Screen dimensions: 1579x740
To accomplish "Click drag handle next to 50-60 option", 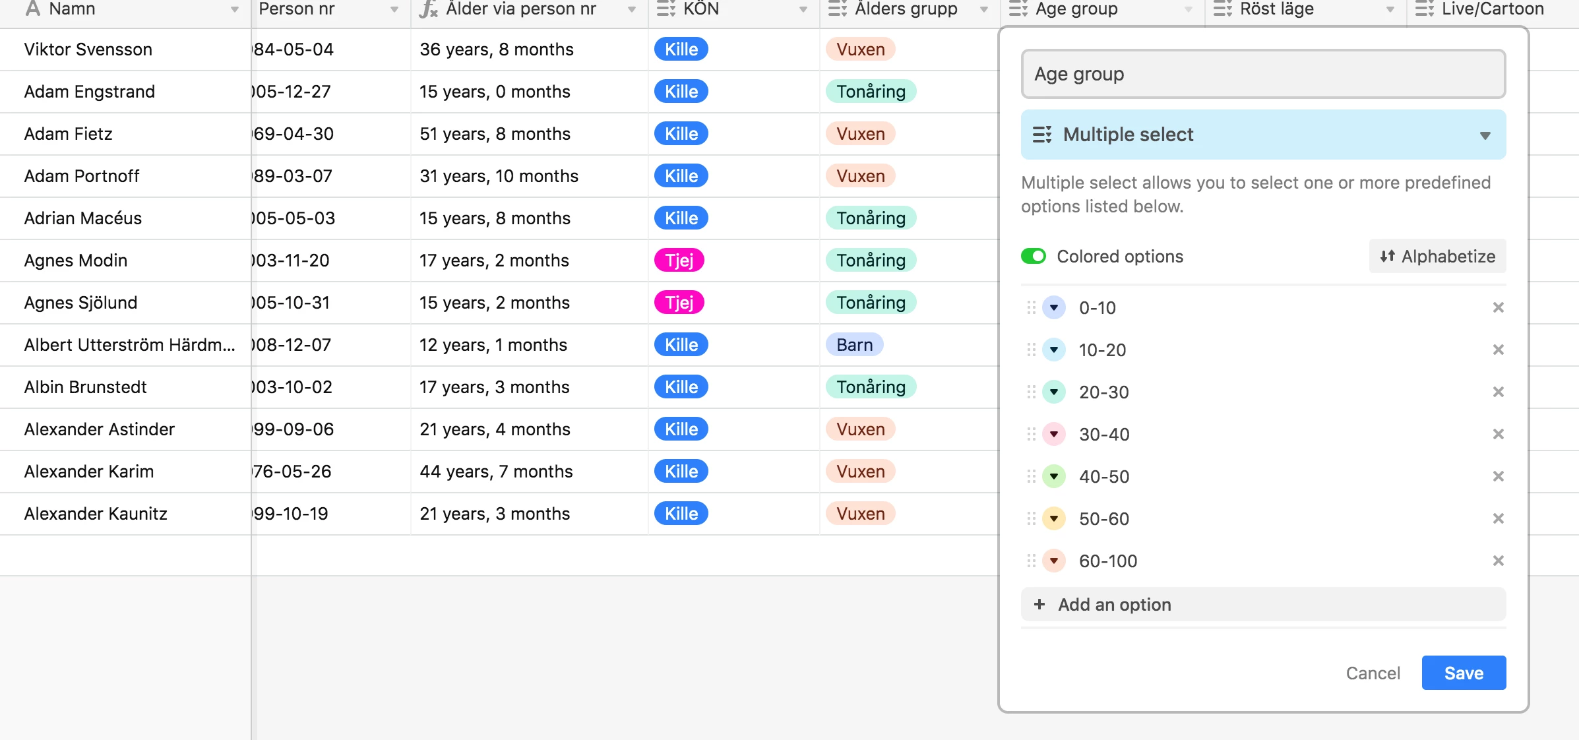I will click(x=1032, y=518).
